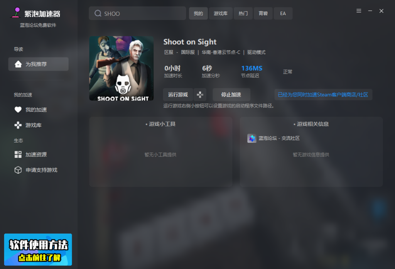Click the 停止加速 button
This screenshot has height=269, width=395.
click(231, 95)
